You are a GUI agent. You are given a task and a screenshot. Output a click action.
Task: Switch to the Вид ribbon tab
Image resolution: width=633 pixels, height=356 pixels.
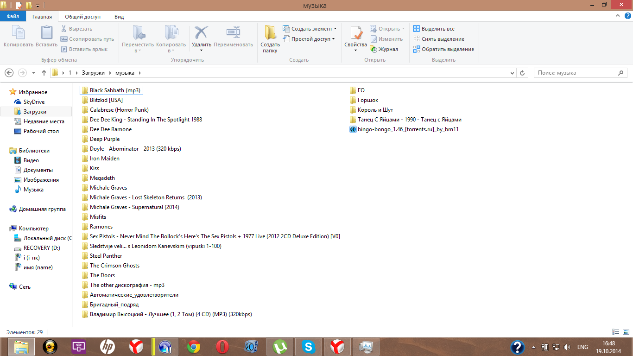[x=119, y=17]
